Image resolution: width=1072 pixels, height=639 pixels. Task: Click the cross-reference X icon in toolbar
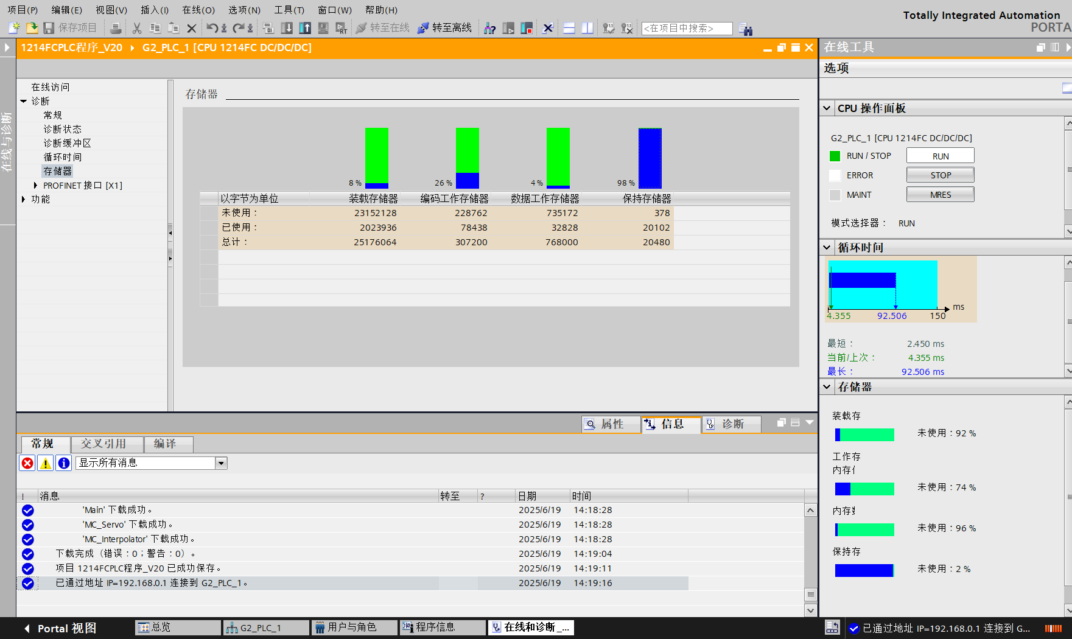[x=548, y=28]
